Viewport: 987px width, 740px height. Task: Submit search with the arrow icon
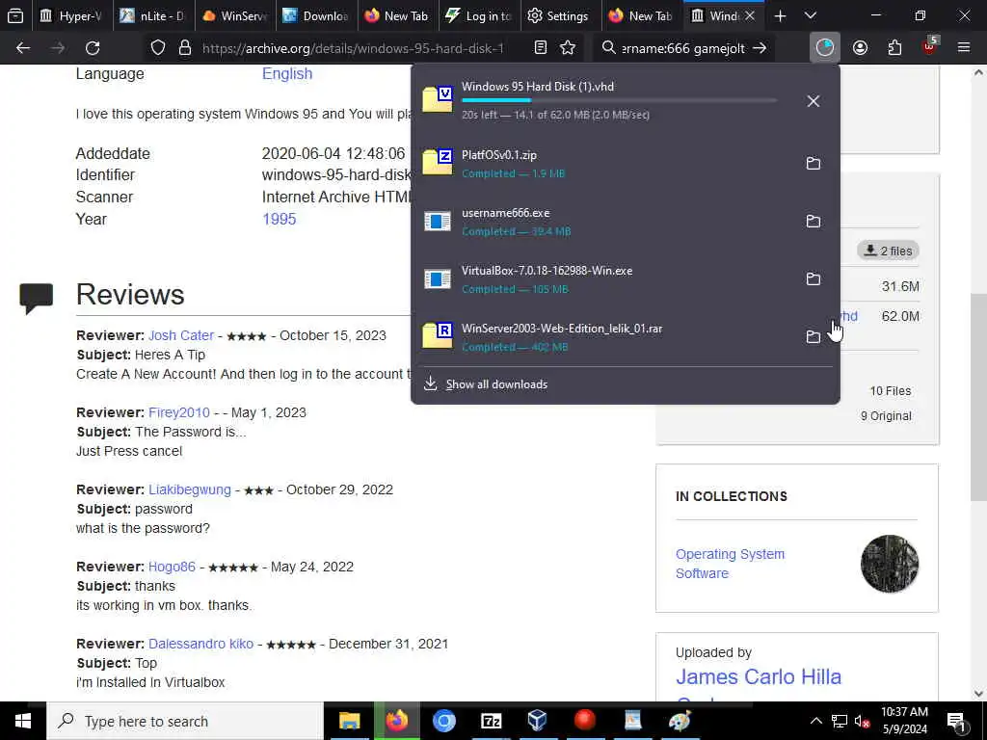coord(760,48)
